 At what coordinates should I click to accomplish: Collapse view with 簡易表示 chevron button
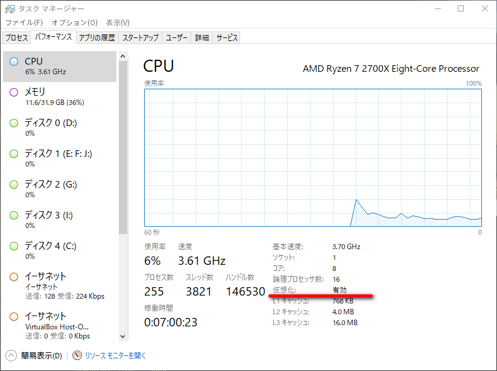(11, 355)
